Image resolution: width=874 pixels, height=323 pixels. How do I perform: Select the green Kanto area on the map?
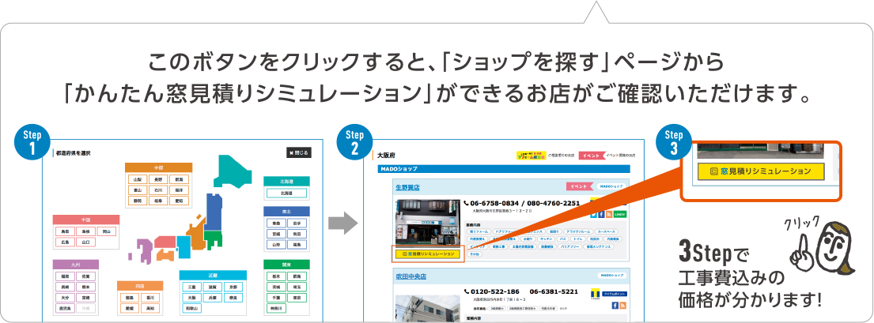[212, 238]
